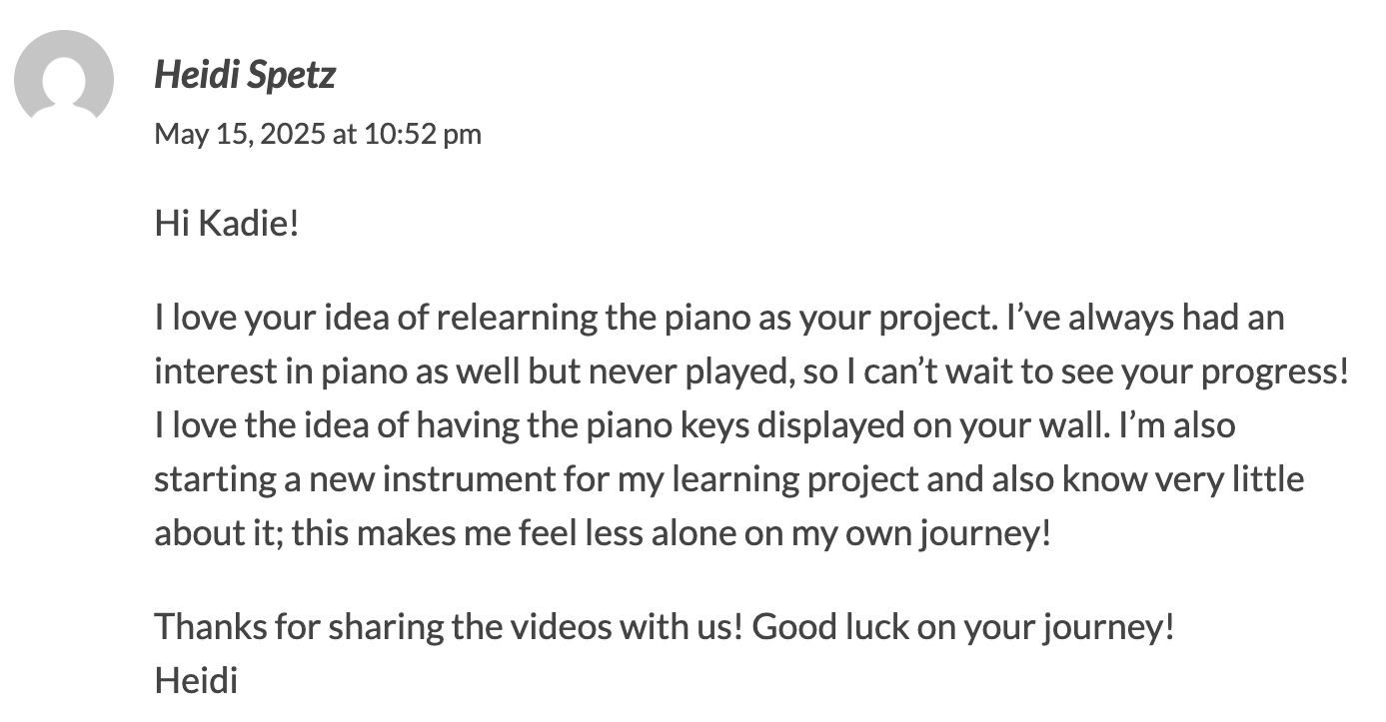Click the "Thanks for sharing the videos" line
1386x722 pixels.
tap(665, 628)
